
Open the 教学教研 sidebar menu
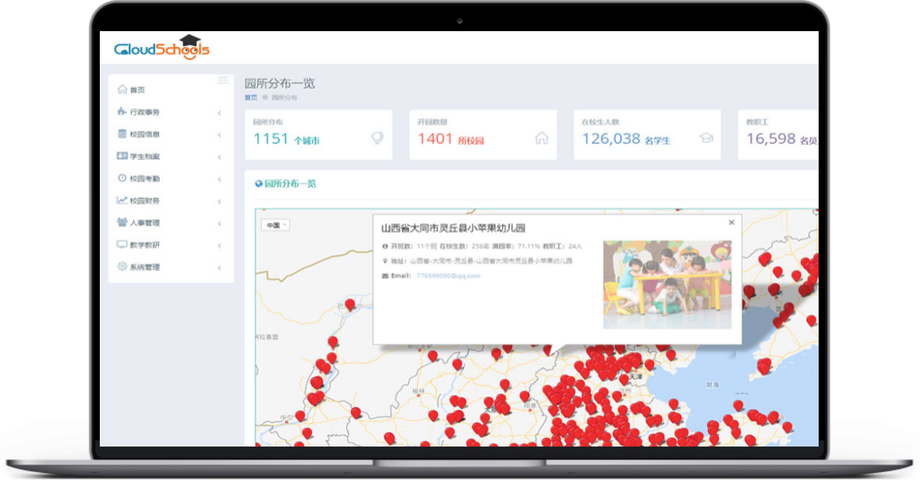pyautogui.click(x=170, y=245)
